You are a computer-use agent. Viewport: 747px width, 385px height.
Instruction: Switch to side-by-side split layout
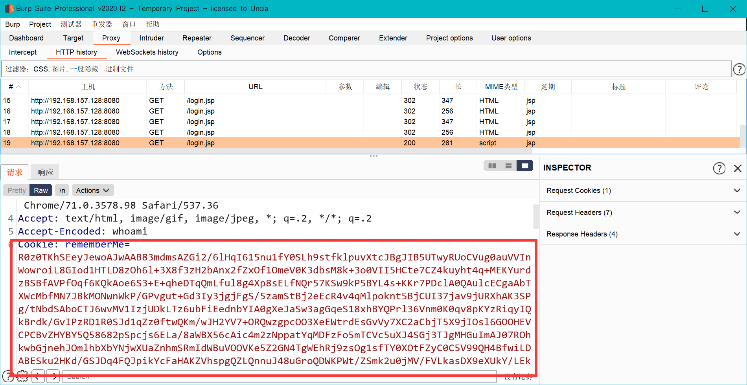pos(492,166)
